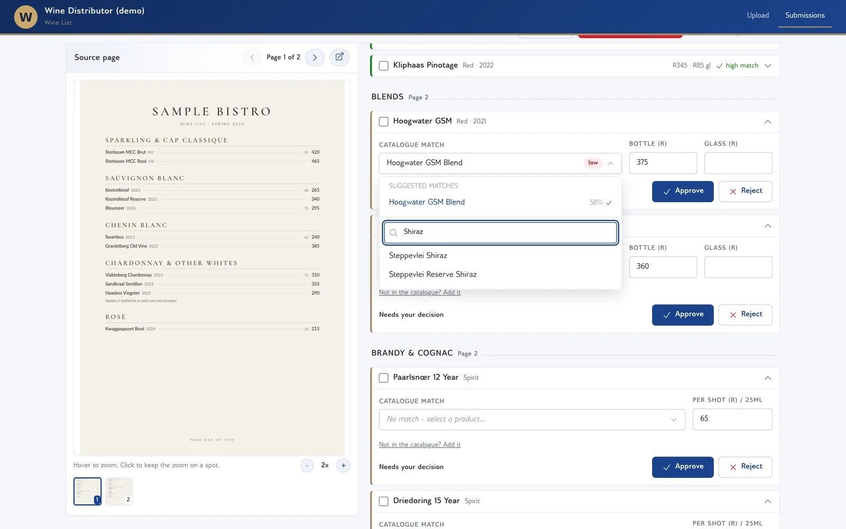
Task: Expand the Kliphaas Pinotage row chevron
Action: click(768, 66)
